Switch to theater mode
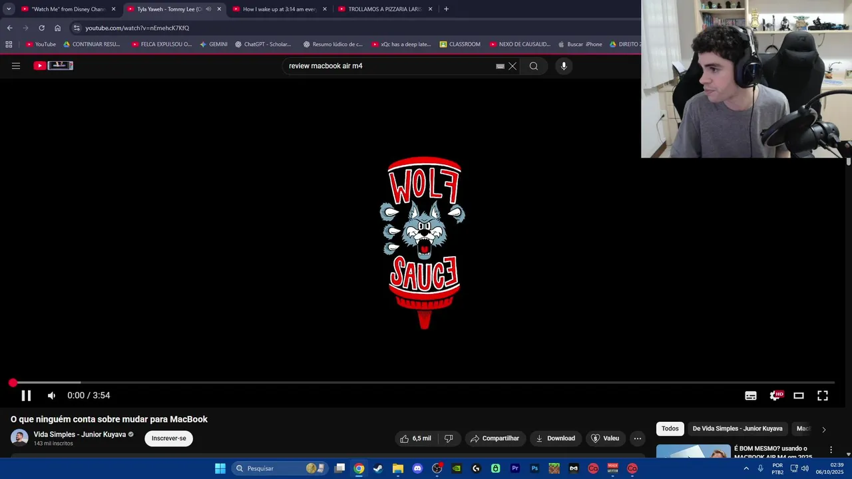 [x=799, y=395]
